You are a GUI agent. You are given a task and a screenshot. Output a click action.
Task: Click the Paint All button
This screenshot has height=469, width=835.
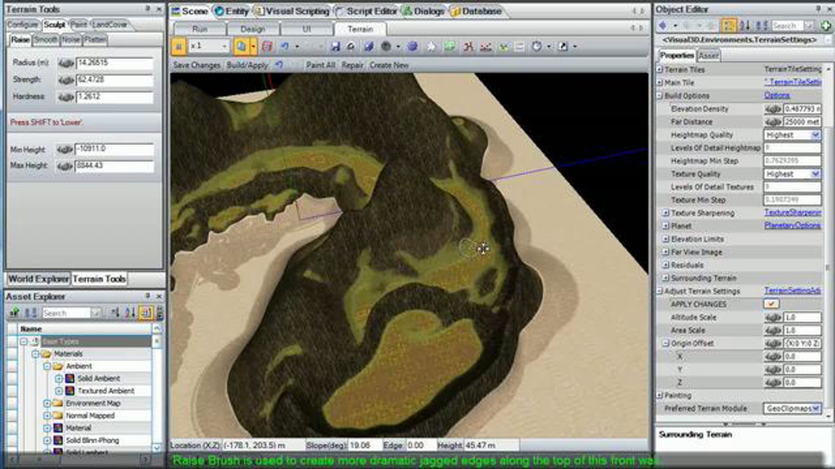tap(320, 65)
